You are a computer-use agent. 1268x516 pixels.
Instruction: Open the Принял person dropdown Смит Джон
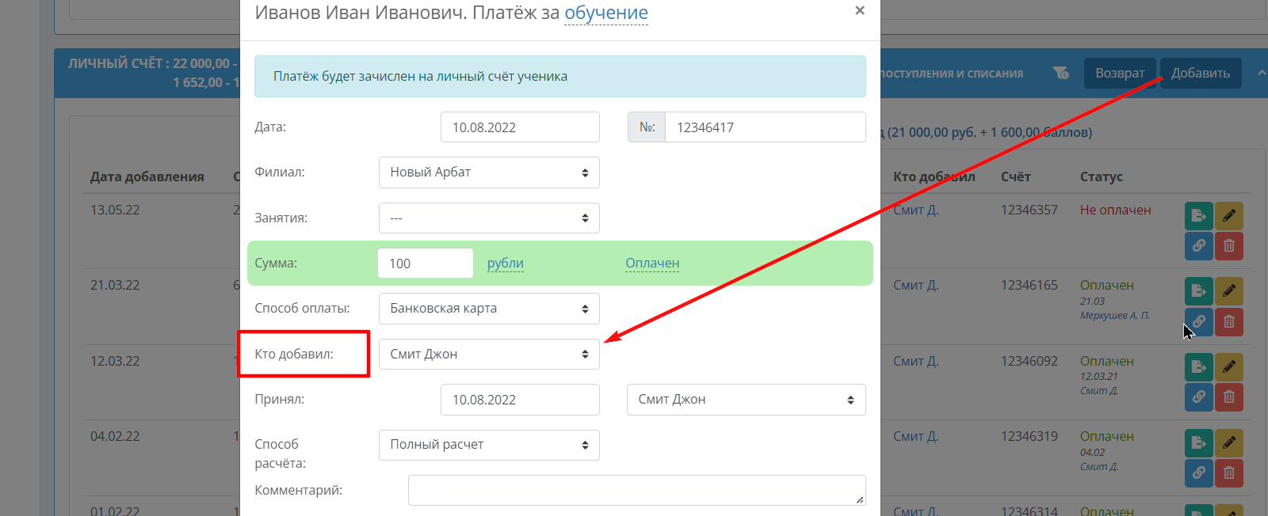[x=746, y=400]
